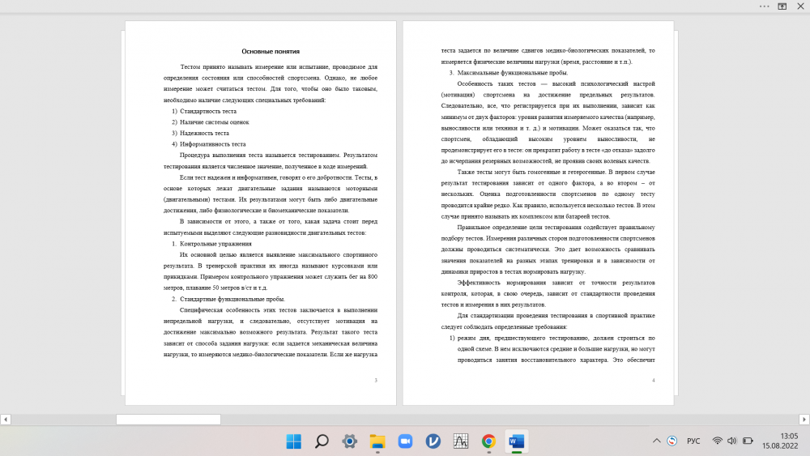
Task: Launch Settings gear from the taskbar
Action: pyautogui.click(x=349, y=441)
